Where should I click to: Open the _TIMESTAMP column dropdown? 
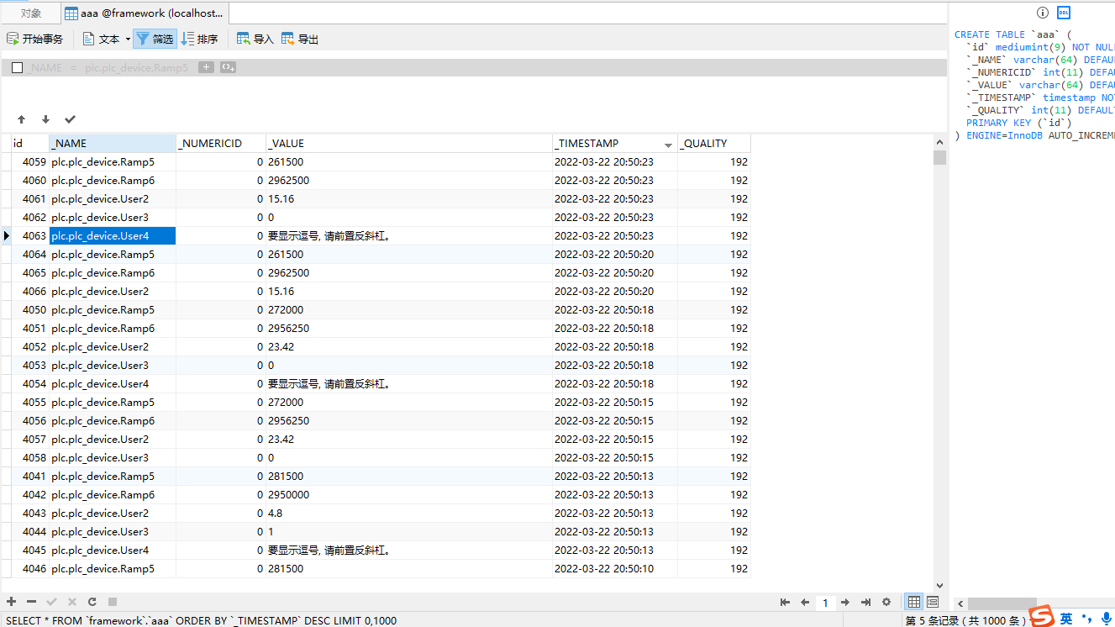tap(668, 143)
